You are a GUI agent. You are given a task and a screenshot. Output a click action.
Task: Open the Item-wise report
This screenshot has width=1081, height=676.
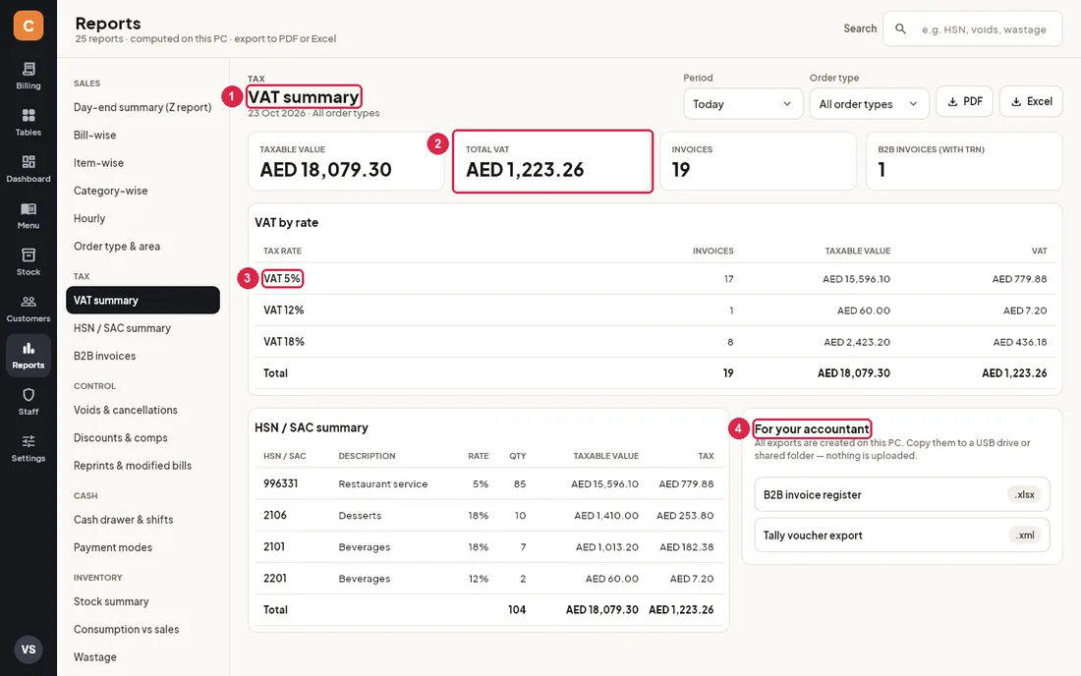point(142,163)
